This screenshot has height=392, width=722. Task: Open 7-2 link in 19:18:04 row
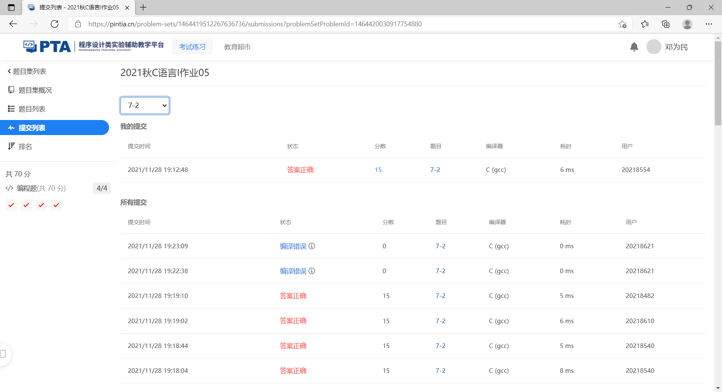click(x=440, y=371)
